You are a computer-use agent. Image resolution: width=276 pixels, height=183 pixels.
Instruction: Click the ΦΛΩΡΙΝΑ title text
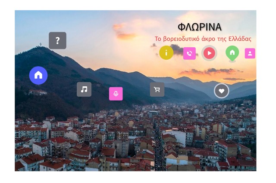[x=199, y=27]
